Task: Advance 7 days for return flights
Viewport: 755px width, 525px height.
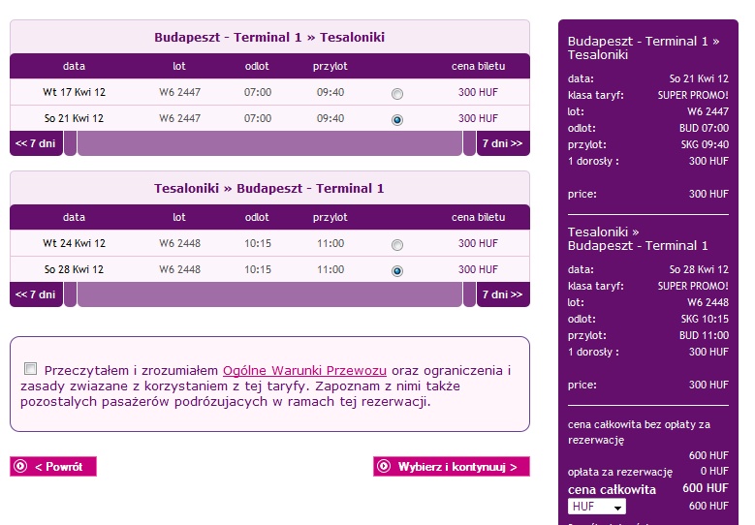Action: (503, 294)
